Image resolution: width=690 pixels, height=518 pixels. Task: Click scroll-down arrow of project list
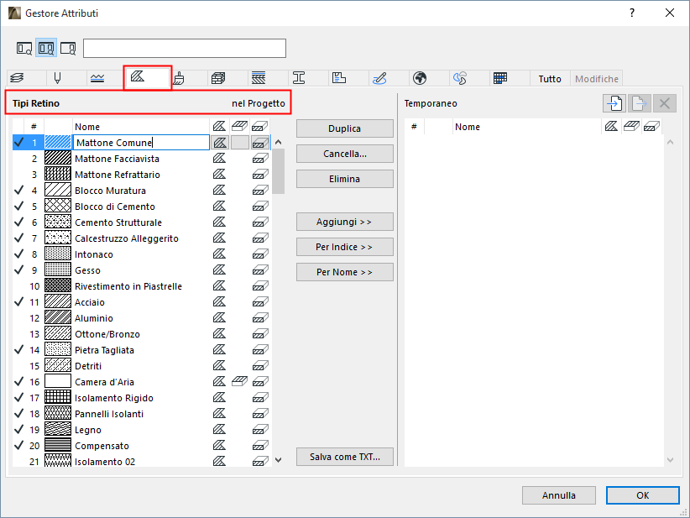coord(278,460)
